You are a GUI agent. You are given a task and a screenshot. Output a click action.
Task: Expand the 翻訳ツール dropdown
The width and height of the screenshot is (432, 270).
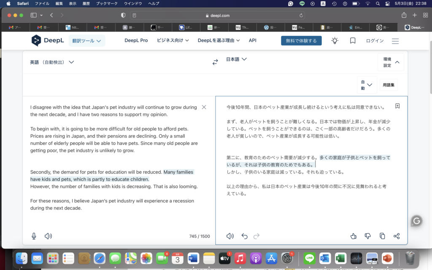(86, 41)
